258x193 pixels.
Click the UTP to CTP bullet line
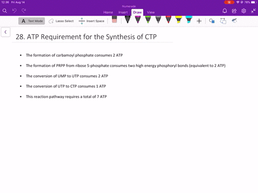point(66,86)
